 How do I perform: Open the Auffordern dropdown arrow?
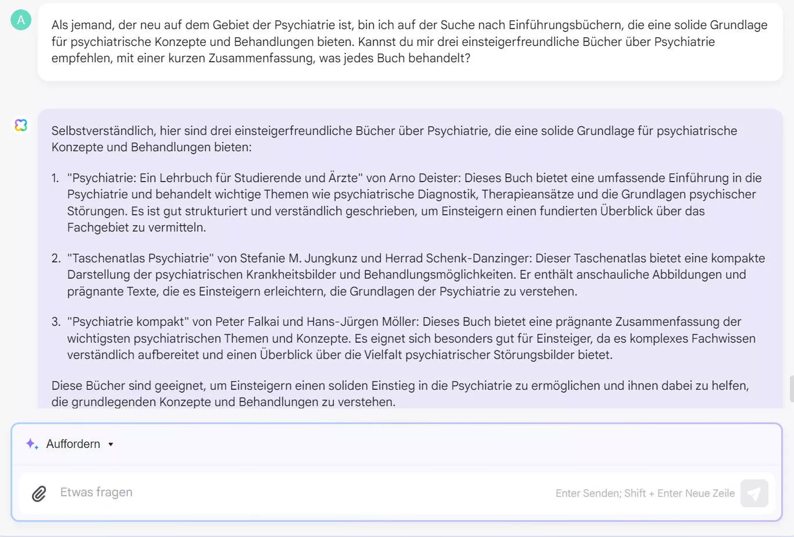[x=110, y=444]
